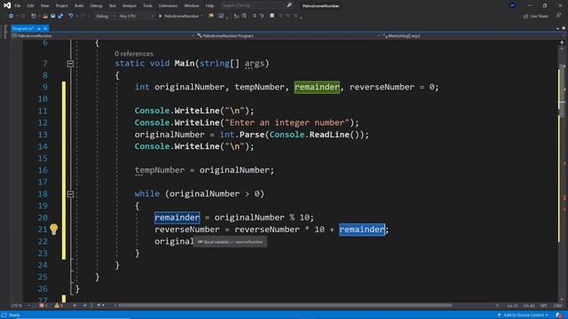This screenshot has height=319, width=568.
Task: Start debugging PalindromeNumber with play button
Action: click(x=179, y=16)
